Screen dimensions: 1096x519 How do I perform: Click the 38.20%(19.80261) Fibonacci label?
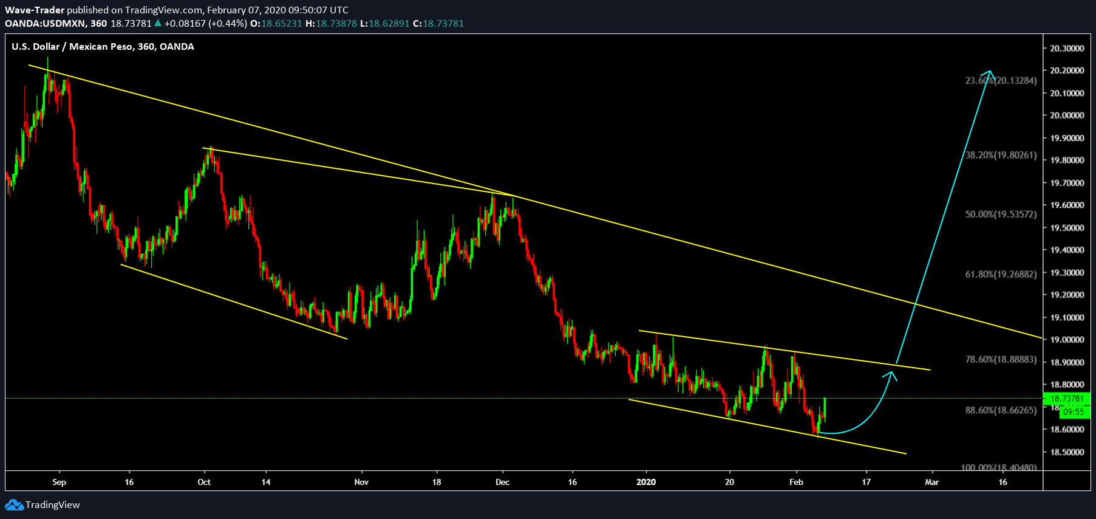(x=1001, y=155)
